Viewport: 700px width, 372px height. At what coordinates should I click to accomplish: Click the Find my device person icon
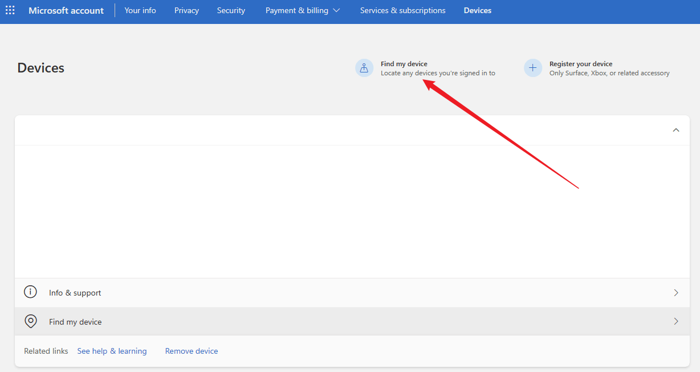click(364, 68)
